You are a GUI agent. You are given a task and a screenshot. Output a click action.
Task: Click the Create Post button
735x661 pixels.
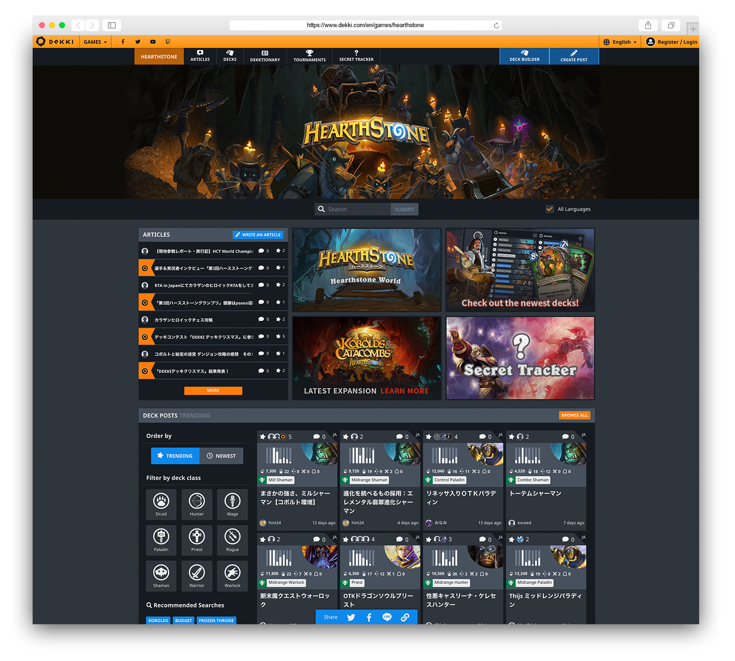(574, 57)
